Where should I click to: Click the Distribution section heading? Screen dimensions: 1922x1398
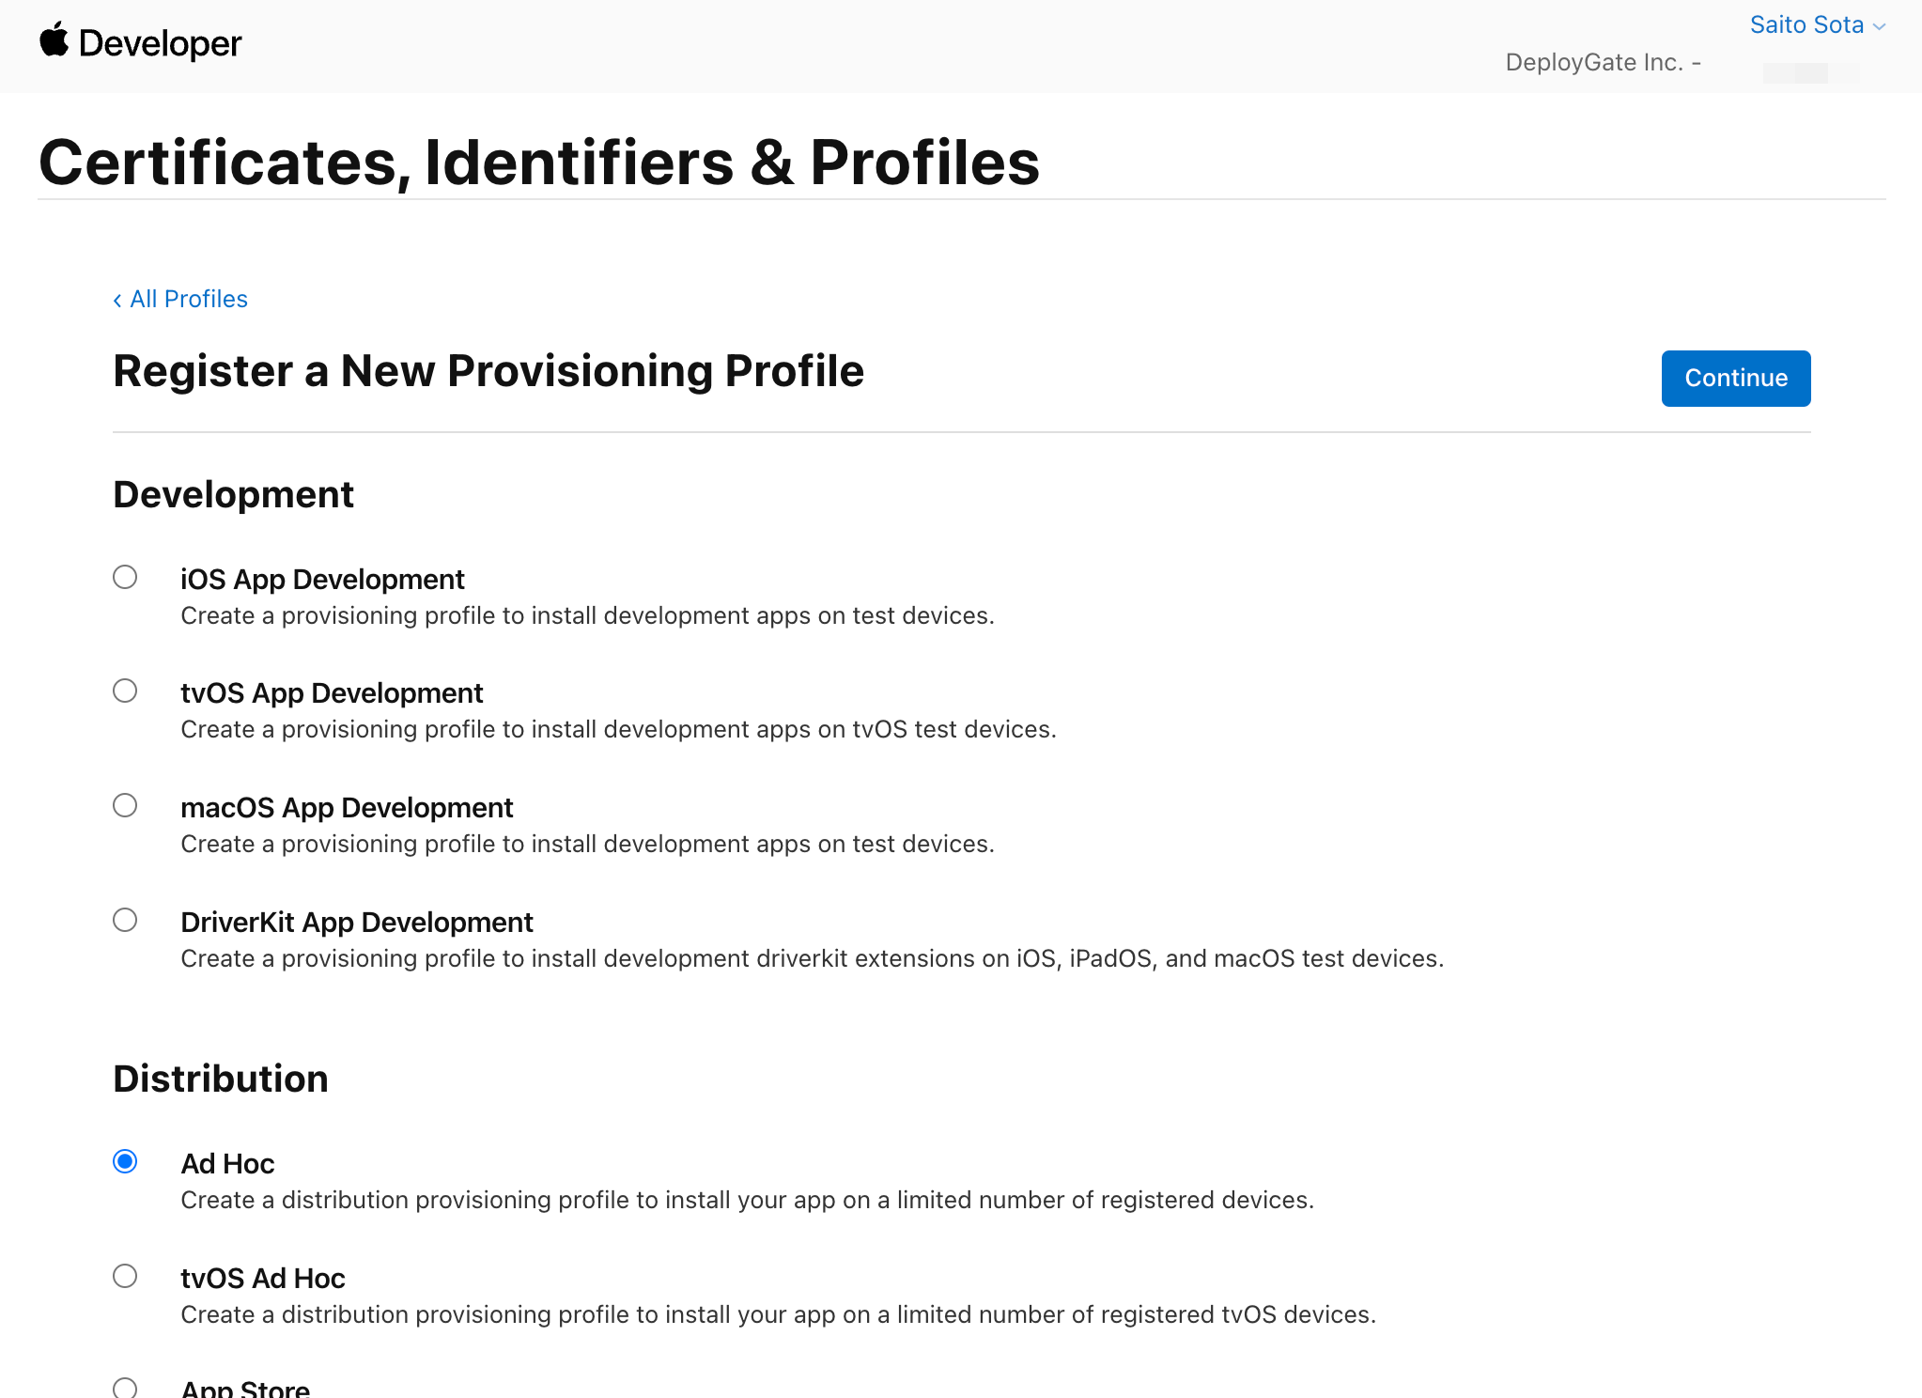pos(220,1079)
